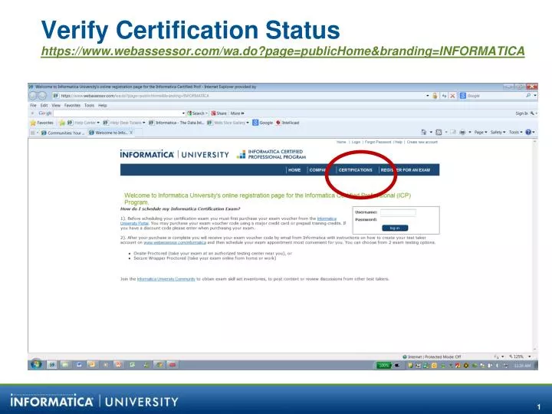The height and width of the screenshot is (414, 552).
Task: Click the Username input field
Action: [398, 212]
